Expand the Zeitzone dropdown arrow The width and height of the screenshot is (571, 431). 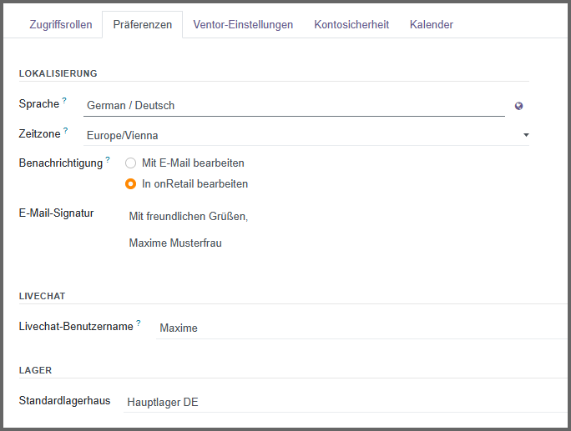(526, 135)
